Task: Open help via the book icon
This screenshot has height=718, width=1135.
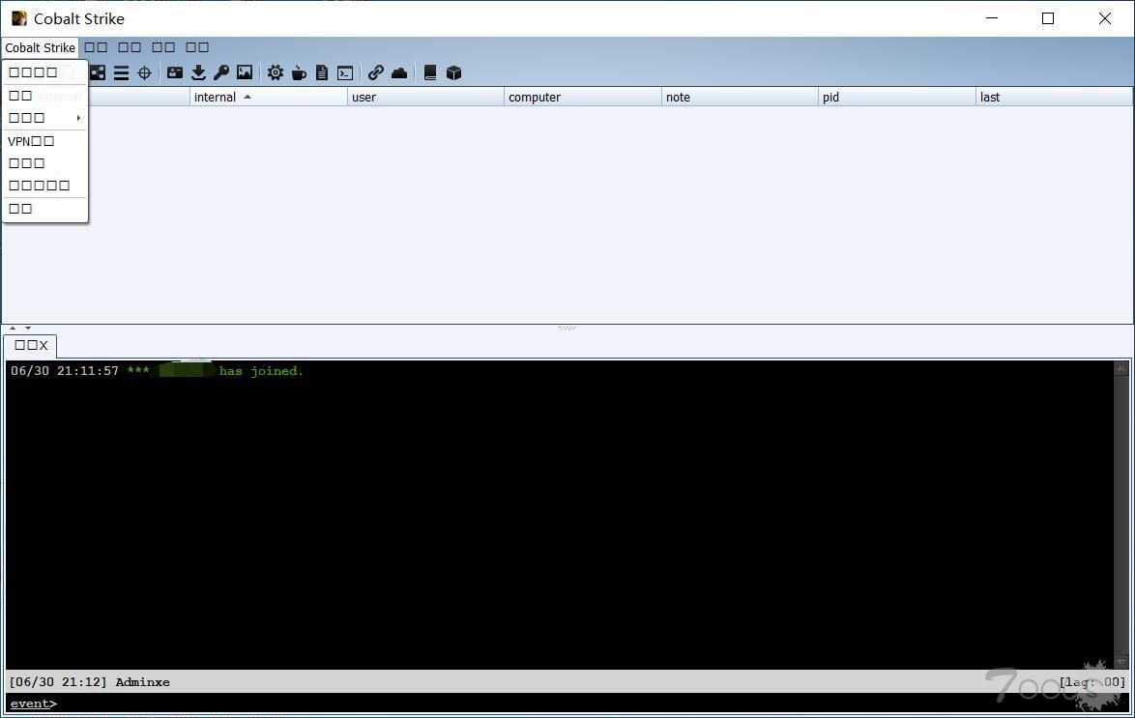Action: pos(430,73)
